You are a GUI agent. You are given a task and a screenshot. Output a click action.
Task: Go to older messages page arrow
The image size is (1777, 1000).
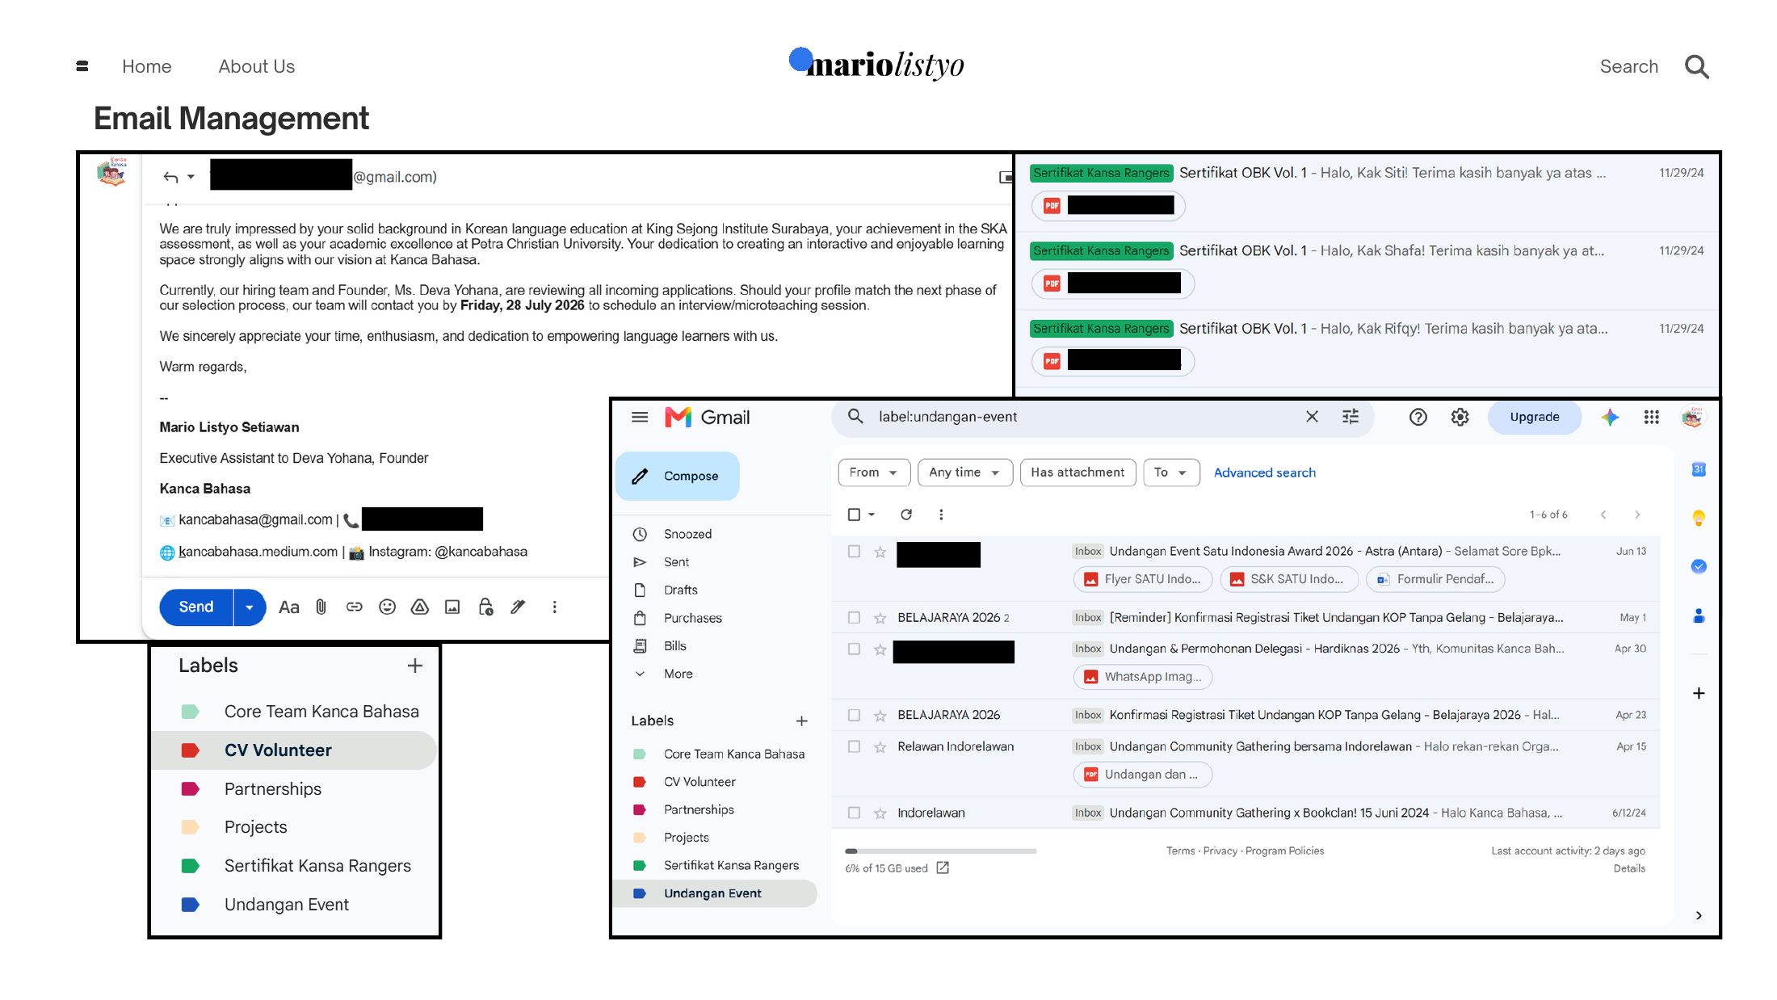[1637, 515]
